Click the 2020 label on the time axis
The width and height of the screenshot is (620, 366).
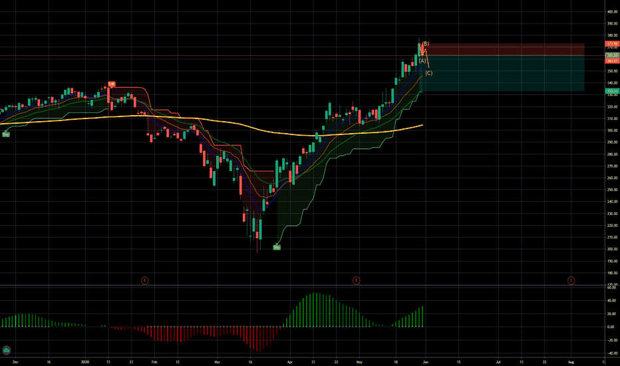[x=85, y=361]
